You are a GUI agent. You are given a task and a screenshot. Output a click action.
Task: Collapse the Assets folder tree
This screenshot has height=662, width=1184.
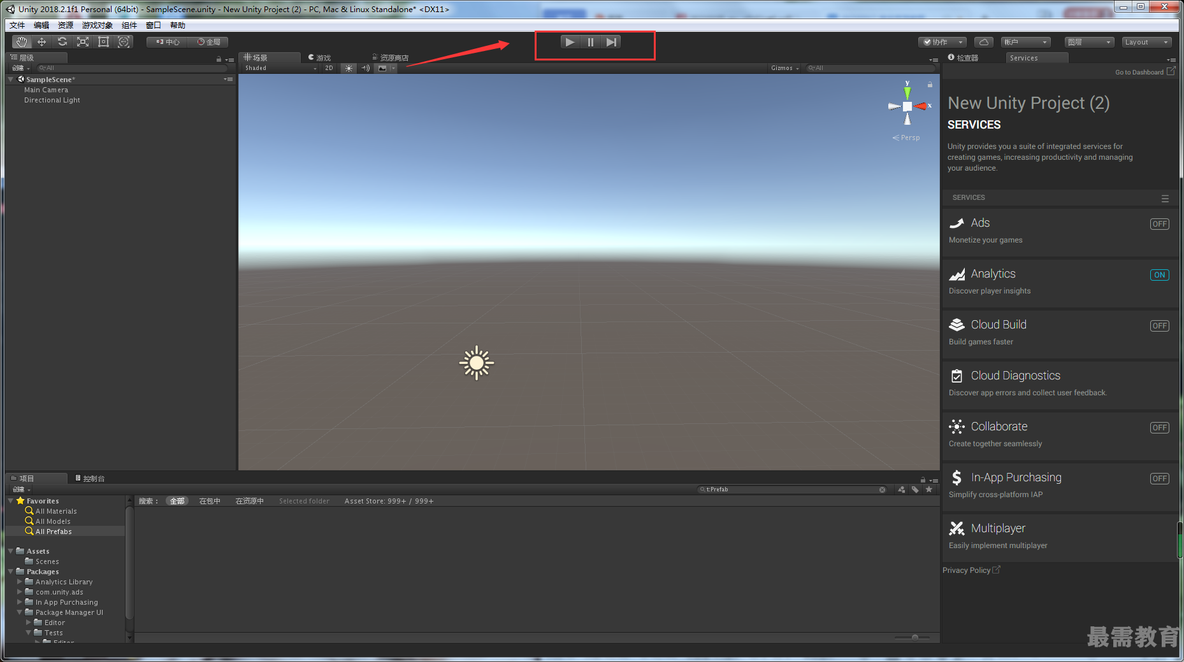(11, 551)
